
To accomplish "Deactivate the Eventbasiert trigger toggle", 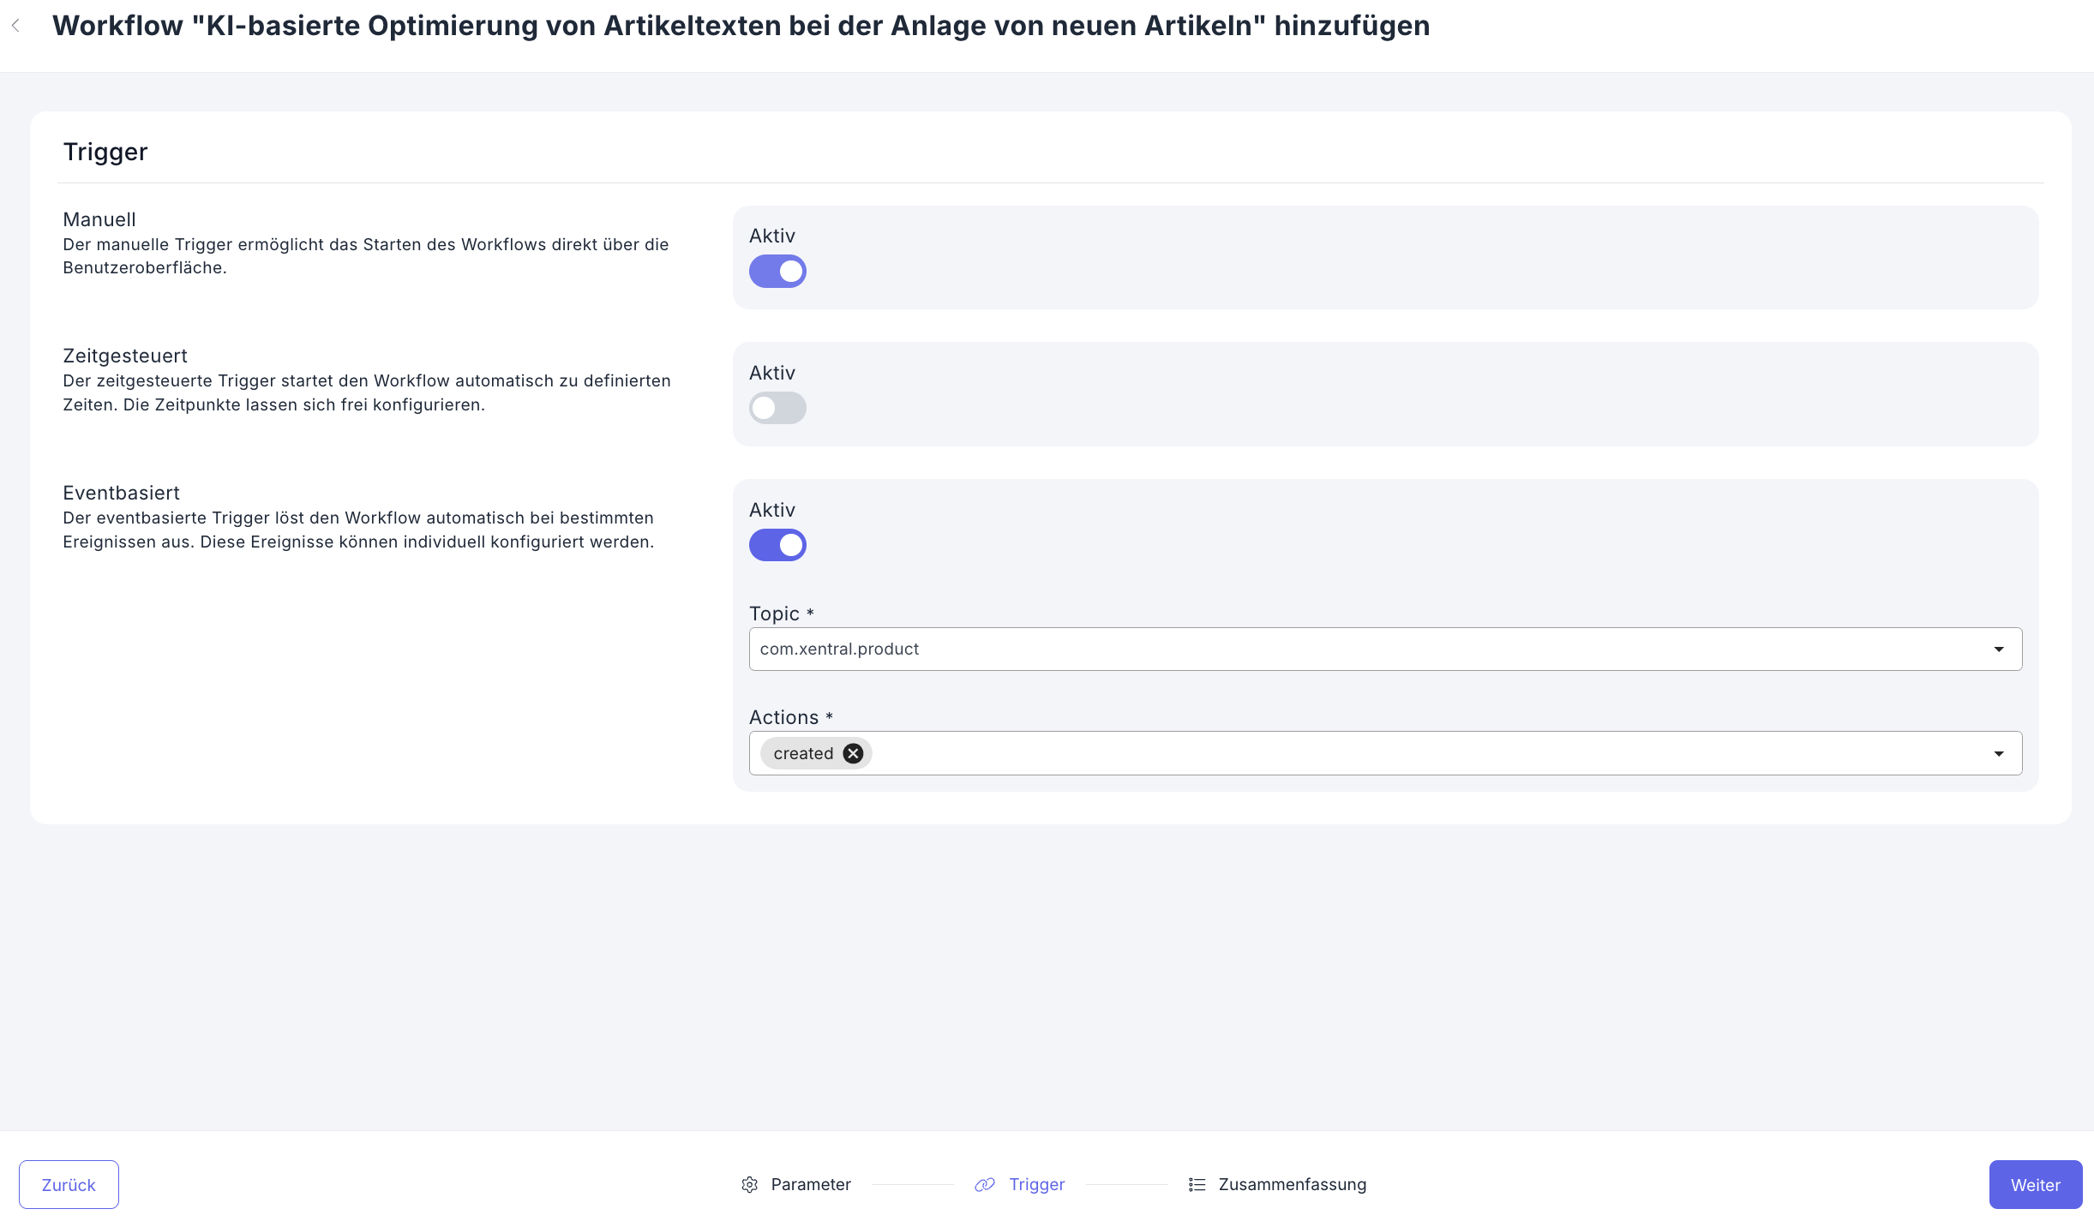I will [x=777, y=545].
